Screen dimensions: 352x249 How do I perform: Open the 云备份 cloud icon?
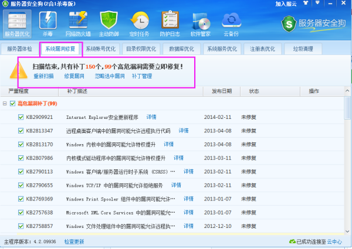(231, 24)
